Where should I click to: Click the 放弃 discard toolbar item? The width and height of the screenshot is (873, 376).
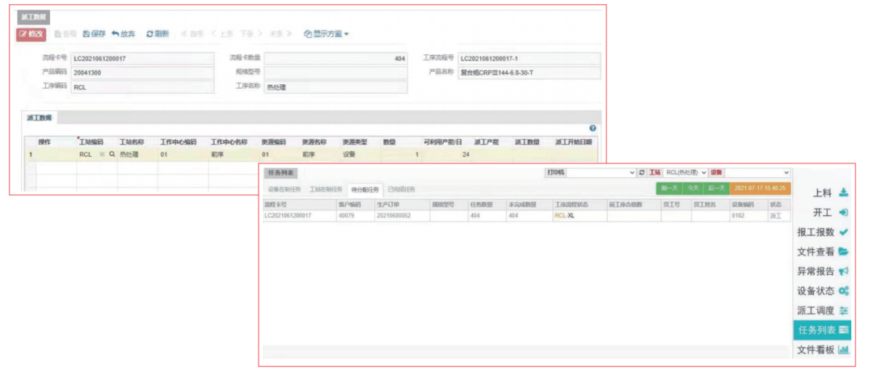[124, 34]
